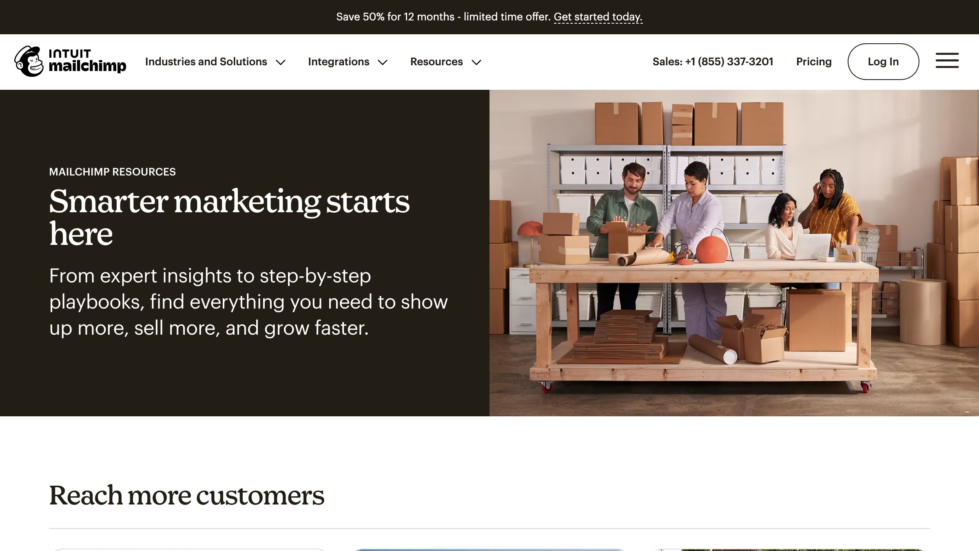Select Pricing in the navigation
Viewport: 979px width, 551px height.
pos(813,62)
